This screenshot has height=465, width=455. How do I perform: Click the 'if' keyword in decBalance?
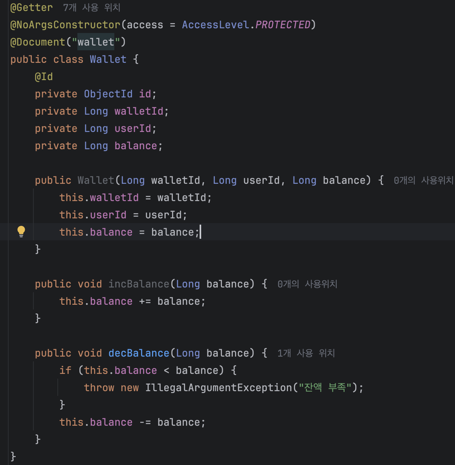[x=65, y=370]
